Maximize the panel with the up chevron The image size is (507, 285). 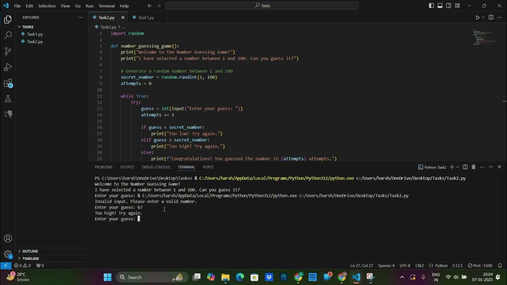(x=491, y=167)
